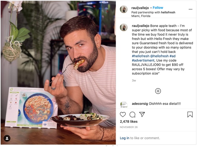This screenshot has height=147, width=197.
Task: Open comments with the speech bubble icon
Action: (x=132, y=114)
